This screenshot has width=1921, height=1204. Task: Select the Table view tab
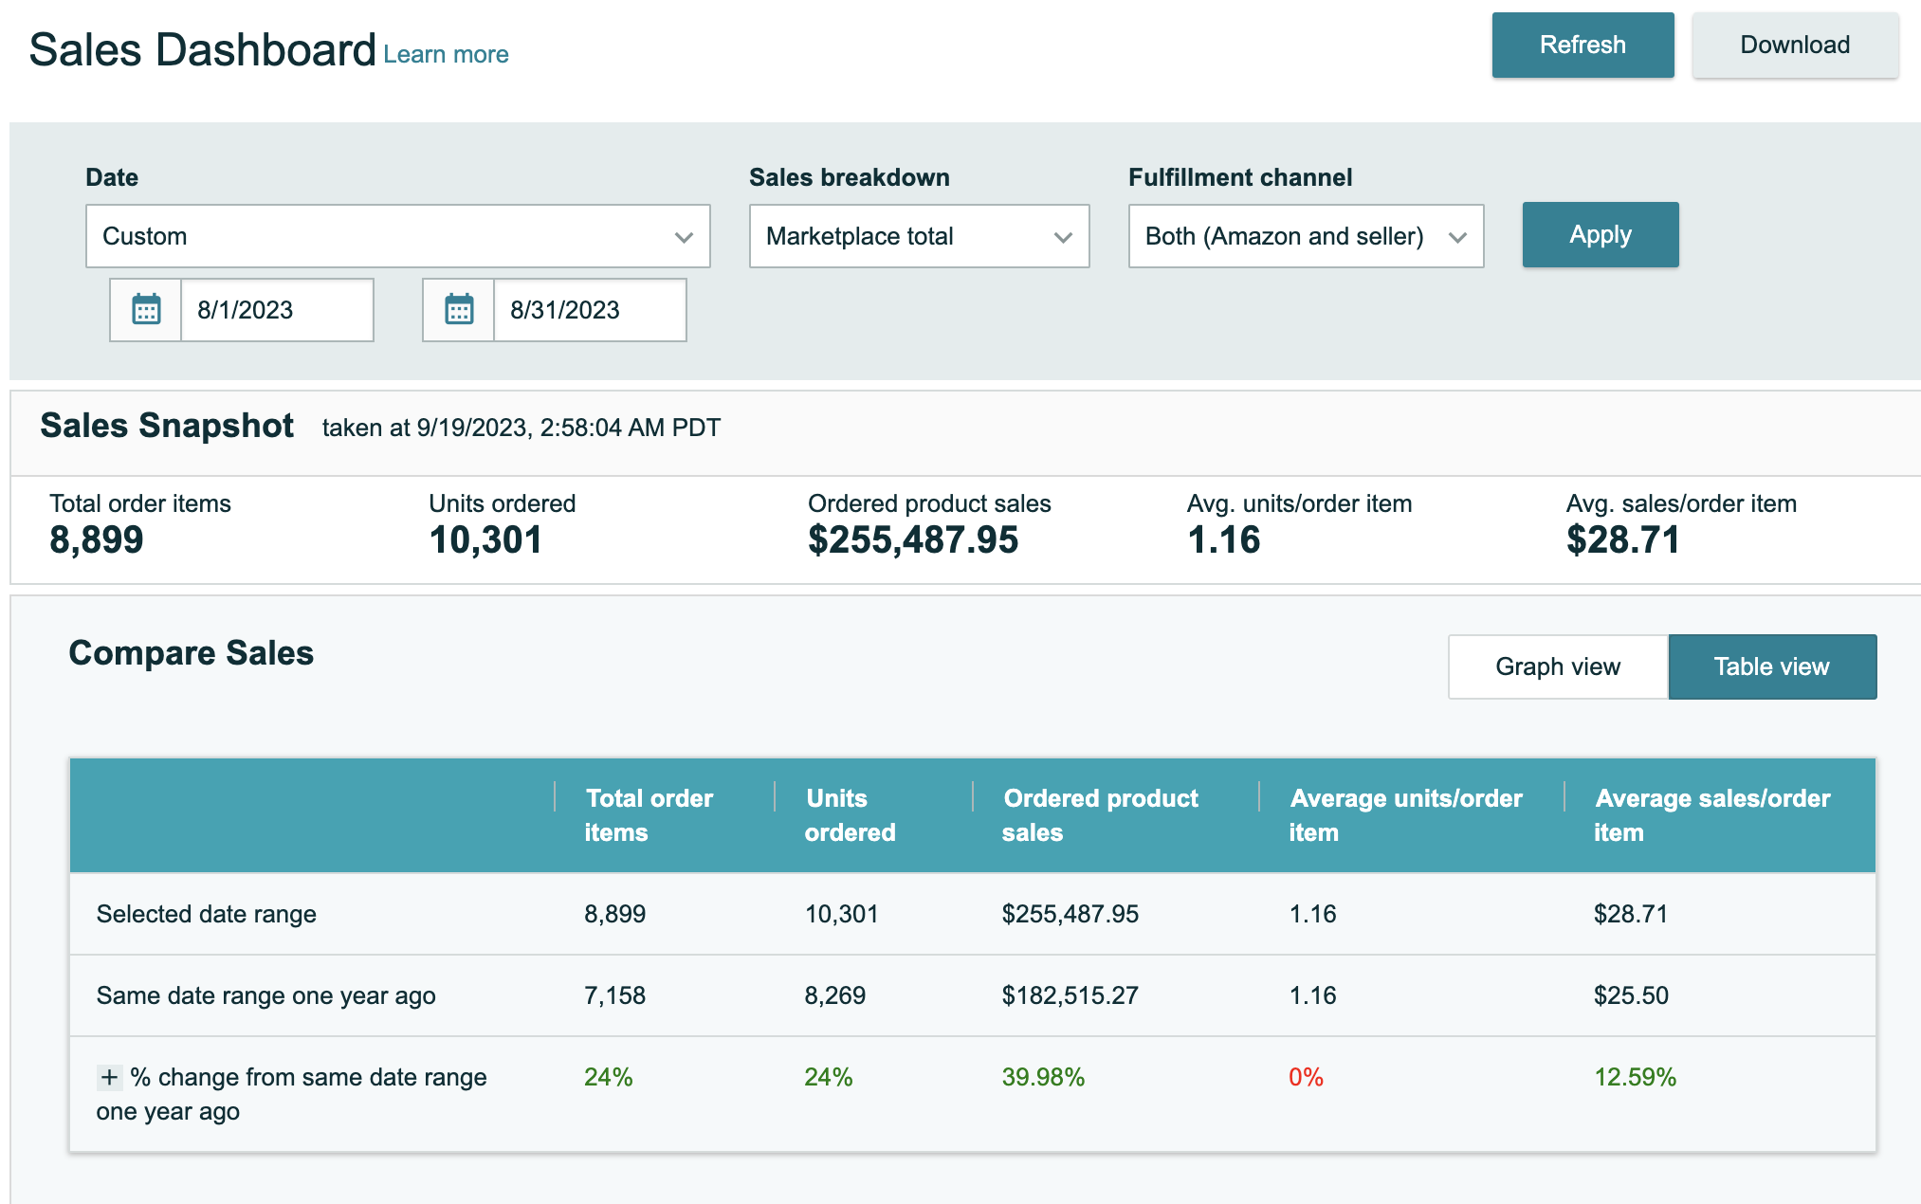[1771, 666]
